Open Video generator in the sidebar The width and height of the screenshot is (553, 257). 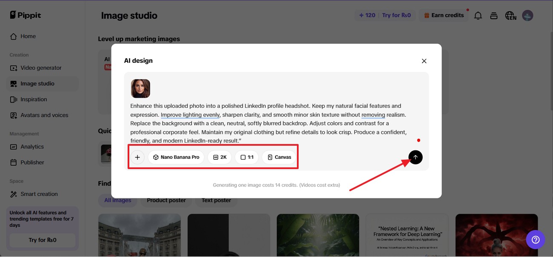(41, 68)
